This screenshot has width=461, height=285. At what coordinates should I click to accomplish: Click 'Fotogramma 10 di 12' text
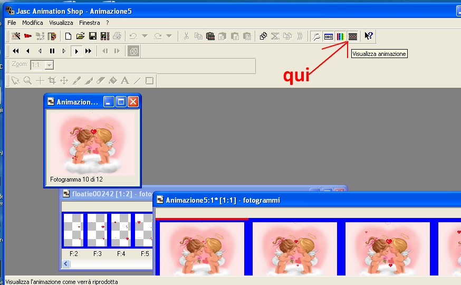[x=76, y=179]
